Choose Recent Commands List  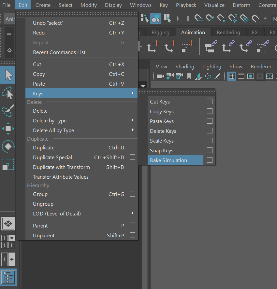(x=81, y=52)
